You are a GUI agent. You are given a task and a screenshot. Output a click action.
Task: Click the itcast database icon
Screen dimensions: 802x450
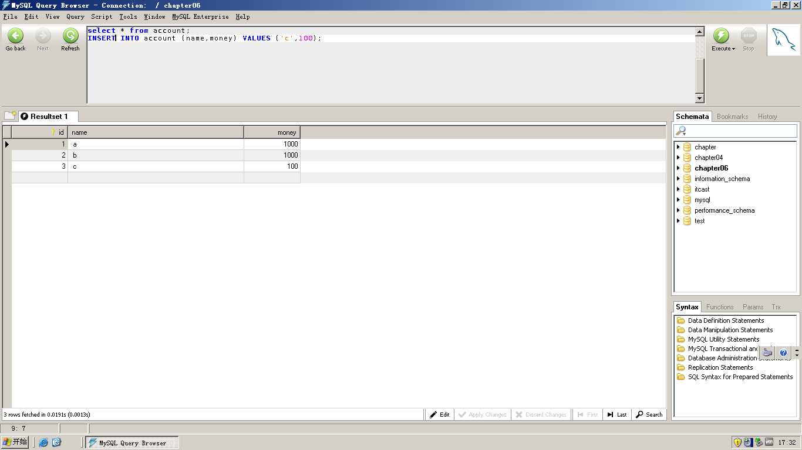point(687,189)
